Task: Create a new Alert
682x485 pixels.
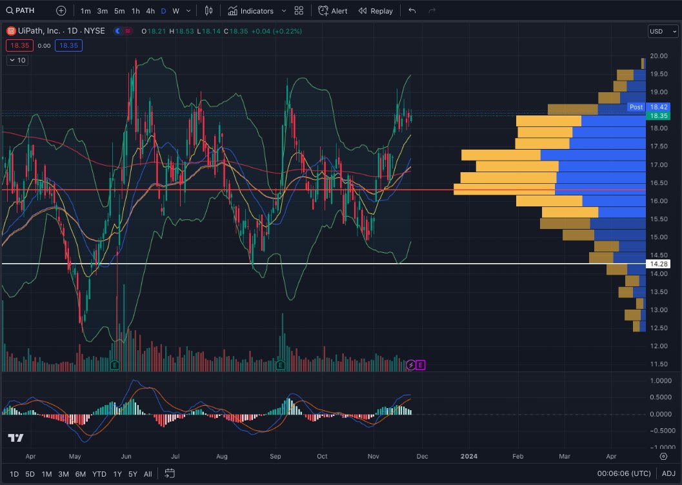Action: pyautogui.click(x=333, y=11)
